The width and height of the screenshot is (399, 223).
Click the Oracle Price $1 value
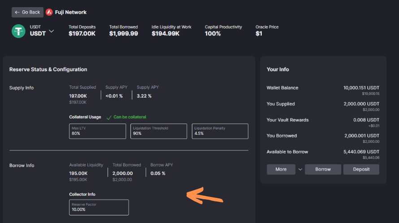pyautogui.click(x=259, y=34)
